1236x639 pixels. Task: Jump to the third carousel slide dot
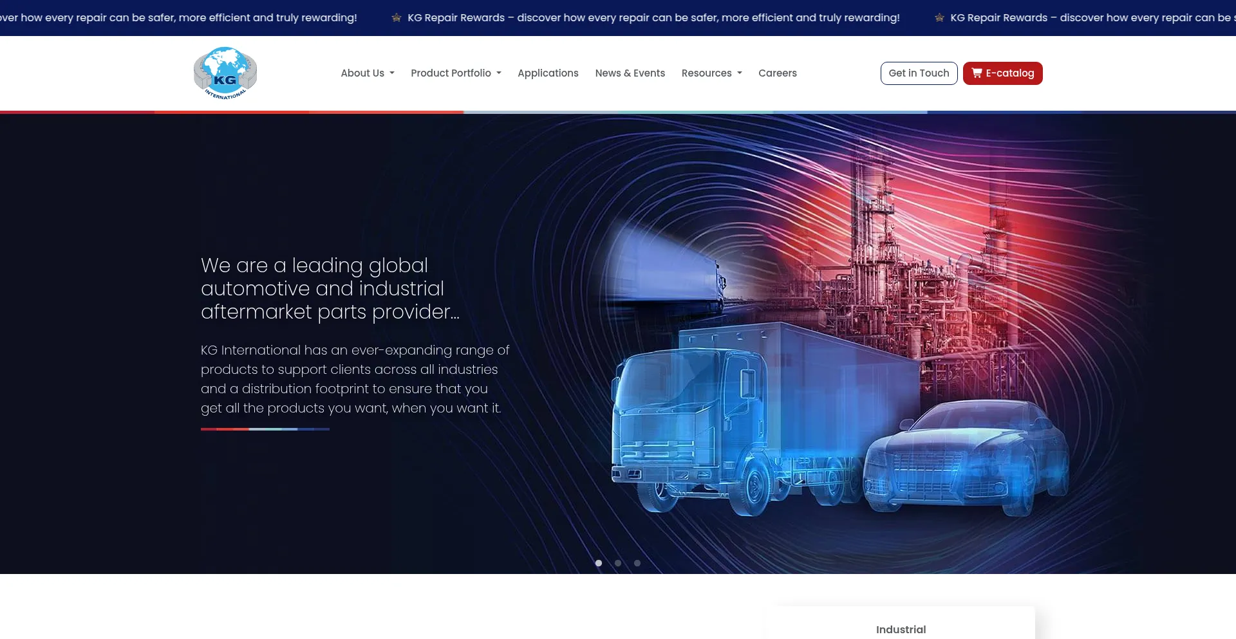click(x=637, y=563)
